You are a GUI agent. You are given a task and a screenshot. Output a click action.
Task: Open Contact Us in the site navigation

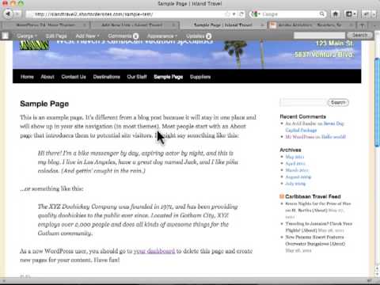[74, 77]
